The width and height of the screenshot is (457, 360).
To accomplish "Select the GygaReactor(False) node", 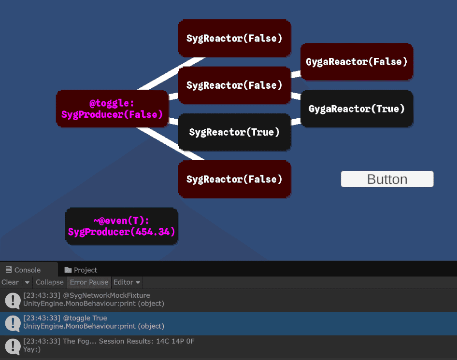I will tap(357, 62).
